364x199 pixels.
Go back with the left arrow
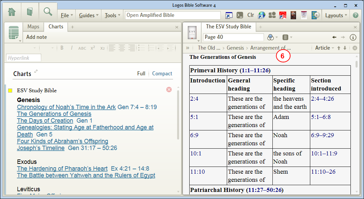(x=334, y=37)
